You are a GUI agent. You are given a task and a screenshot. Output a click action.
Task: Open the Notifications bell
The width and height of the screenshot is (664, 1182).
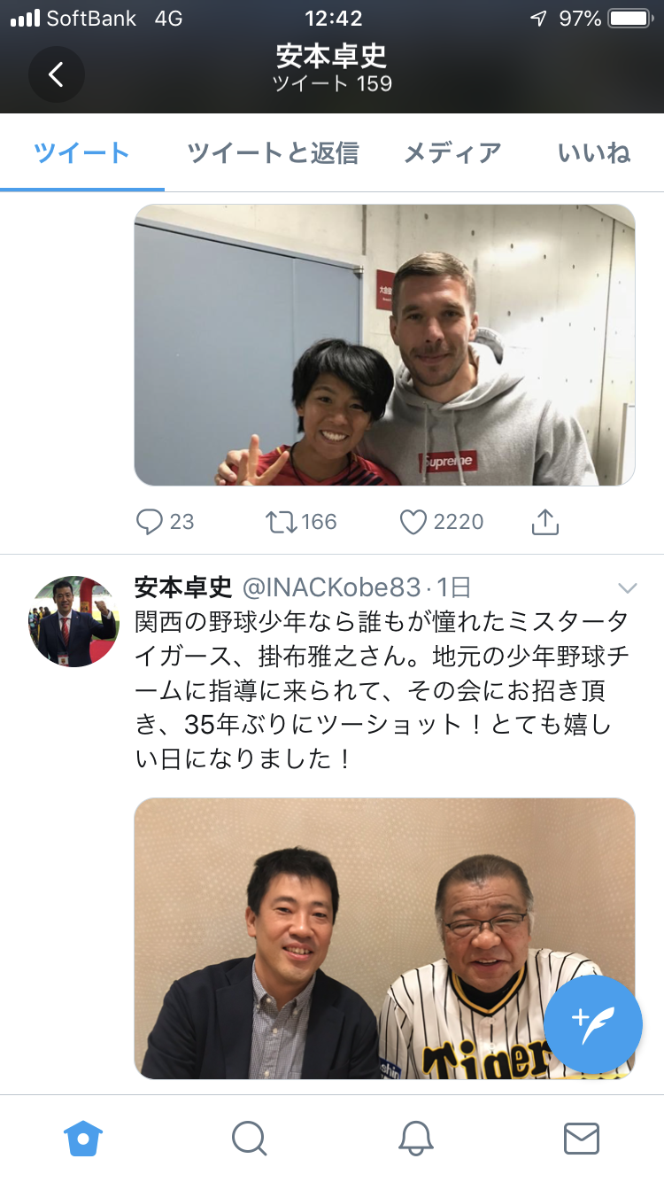(x=415, y=1138)
